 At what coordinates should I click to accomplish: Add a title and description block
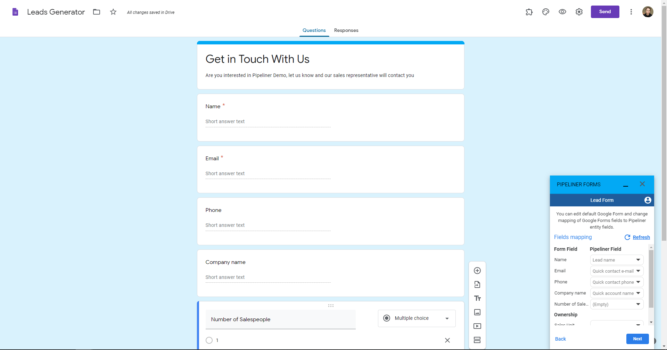pyautogui.click(x=477, y=298)
